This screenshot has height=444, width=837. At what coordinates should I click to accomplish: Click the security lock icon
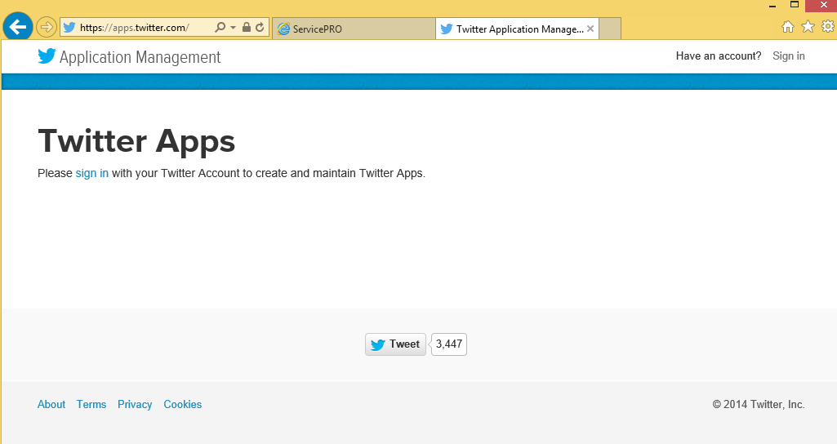246,28
